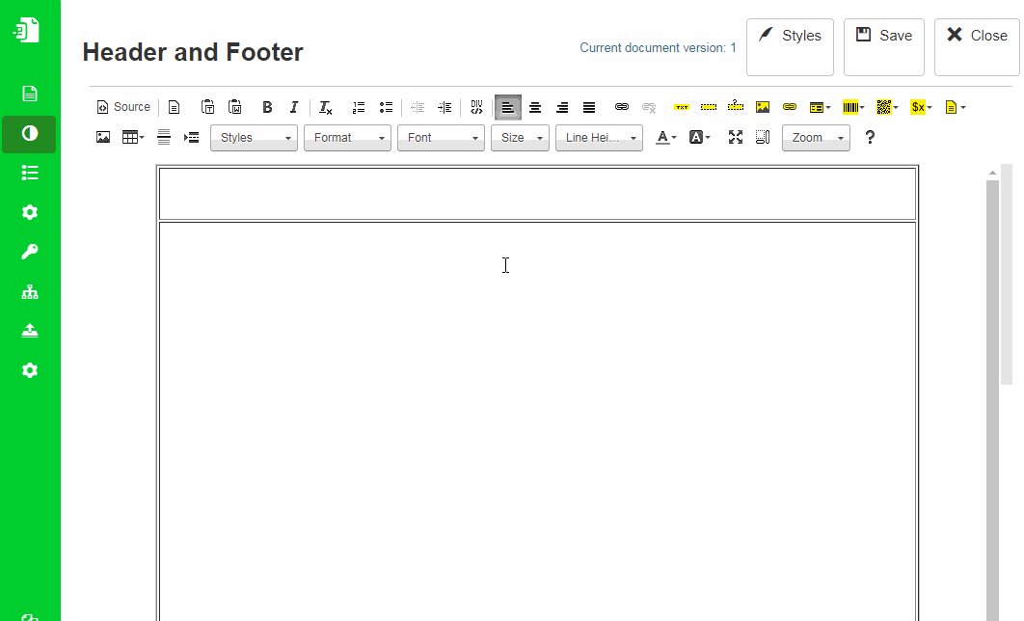
Task: Enable the numbered list
Action: point(359,107)
